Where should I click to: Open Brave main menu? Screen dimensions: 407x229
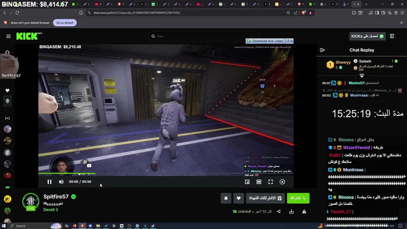point(402,13)
